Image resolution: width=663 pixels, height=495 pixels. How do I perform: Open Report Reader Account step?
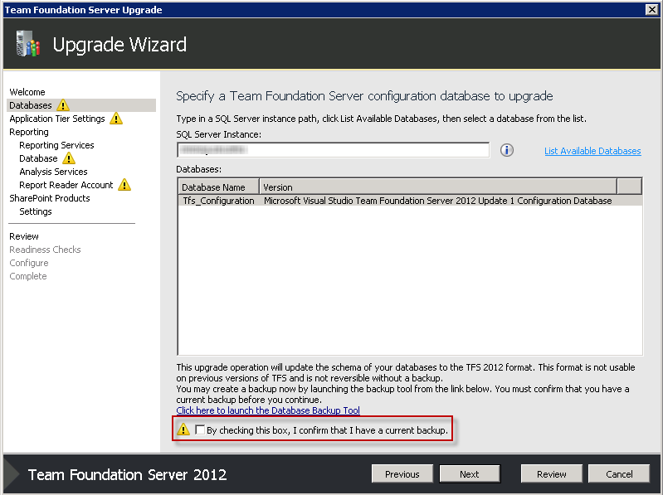pos(66,185)
